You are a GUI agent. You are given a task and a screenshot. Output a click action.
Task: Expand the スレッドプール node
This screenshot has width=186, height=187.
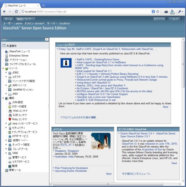tap(6, 149)
